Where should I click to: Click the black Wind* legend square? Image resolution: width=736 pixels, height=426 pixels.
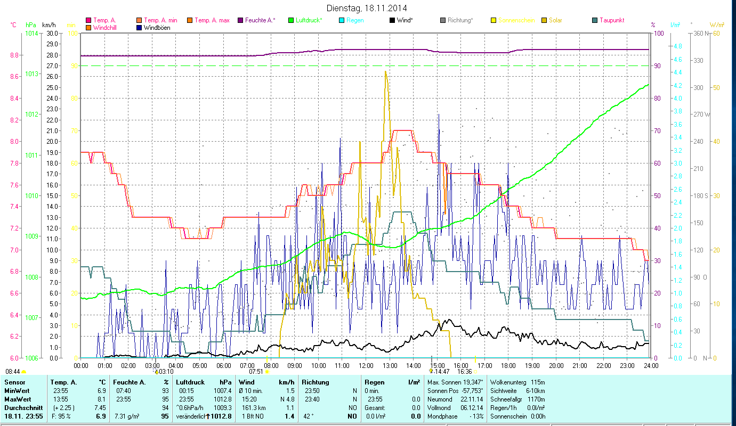click(x=392, y=21)
